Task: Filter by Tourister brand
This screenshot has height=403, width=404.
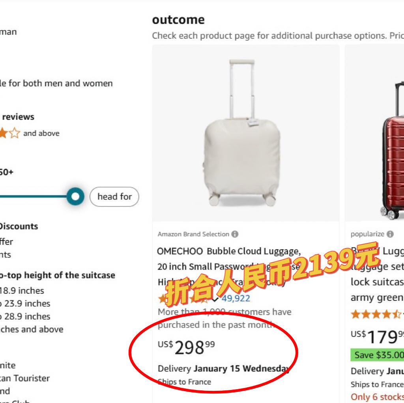Action: coord(25,378)
